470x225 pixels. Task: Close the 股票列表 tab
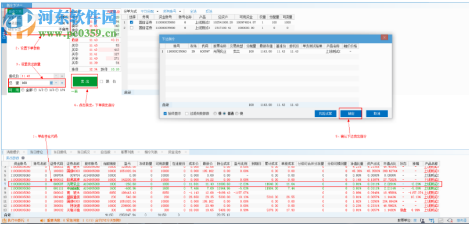click(138, 152)
